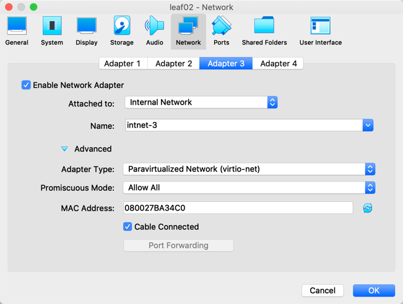Open the User Interface section
Viewport: 403px width, 304px height.
320,31
